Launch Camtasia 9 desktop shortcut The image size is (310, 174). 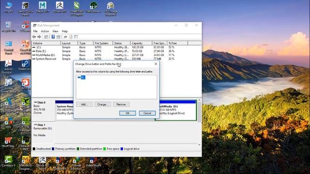[9, 161]
